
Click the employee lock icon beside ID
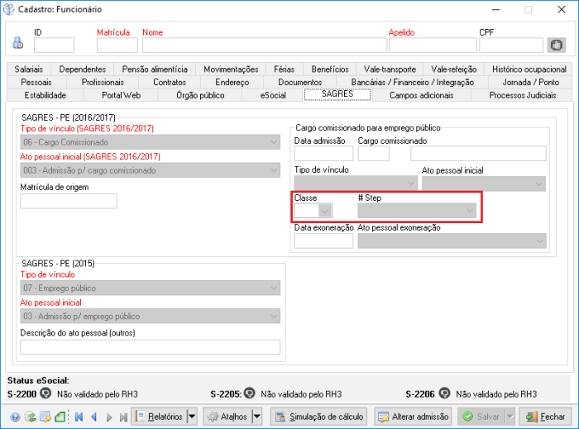[x=18, y=44]
